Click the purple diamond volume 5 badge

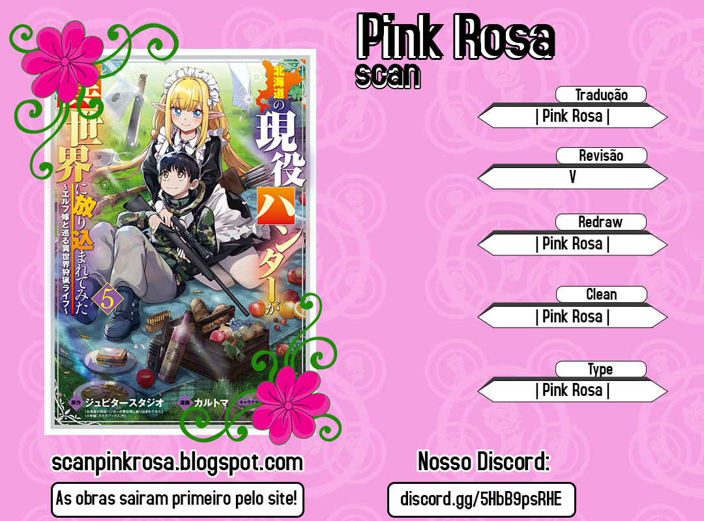pos(108,300)
